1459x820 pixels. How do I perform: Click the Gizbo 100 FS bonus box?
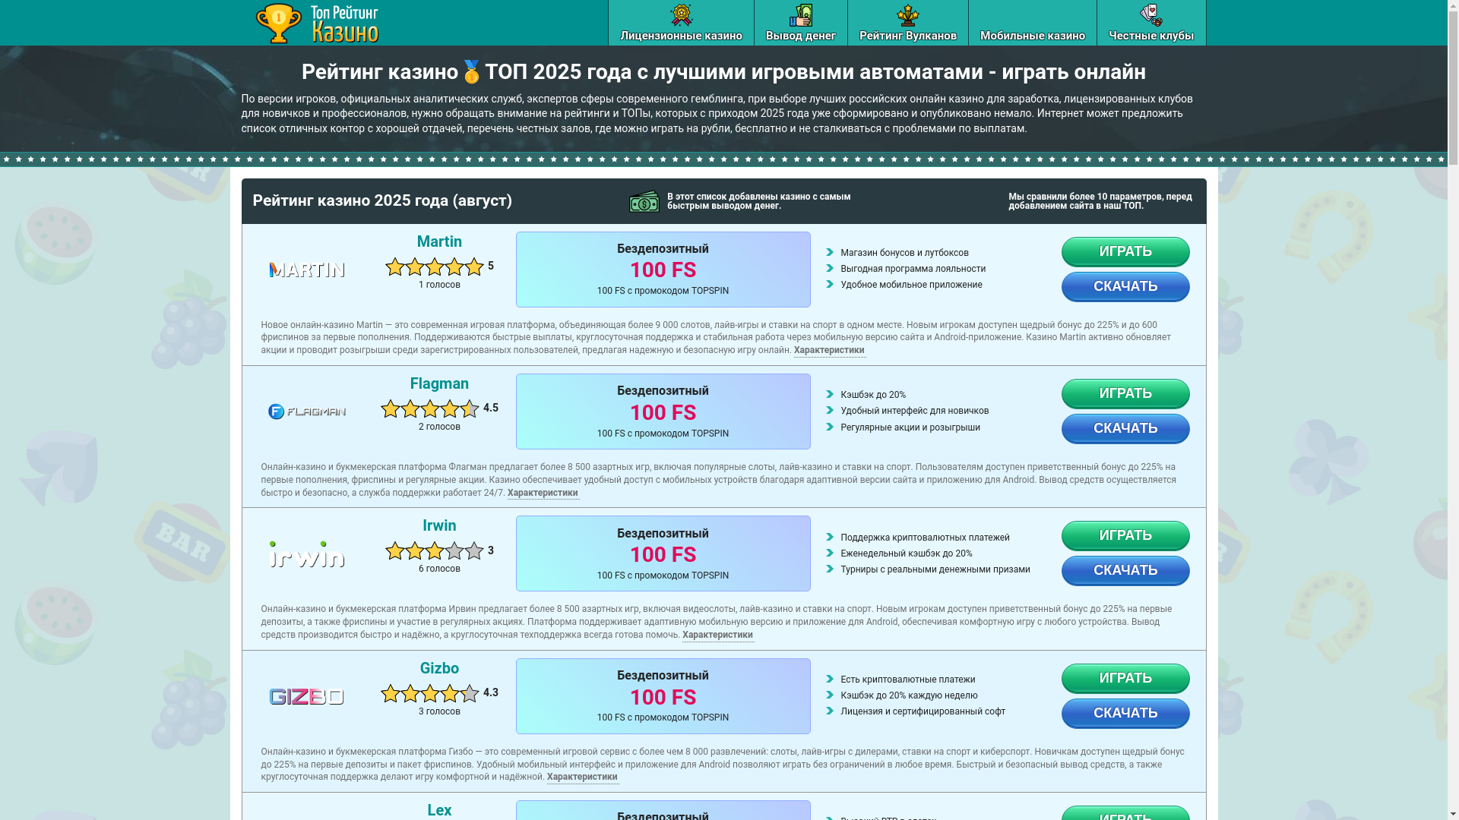663,696
